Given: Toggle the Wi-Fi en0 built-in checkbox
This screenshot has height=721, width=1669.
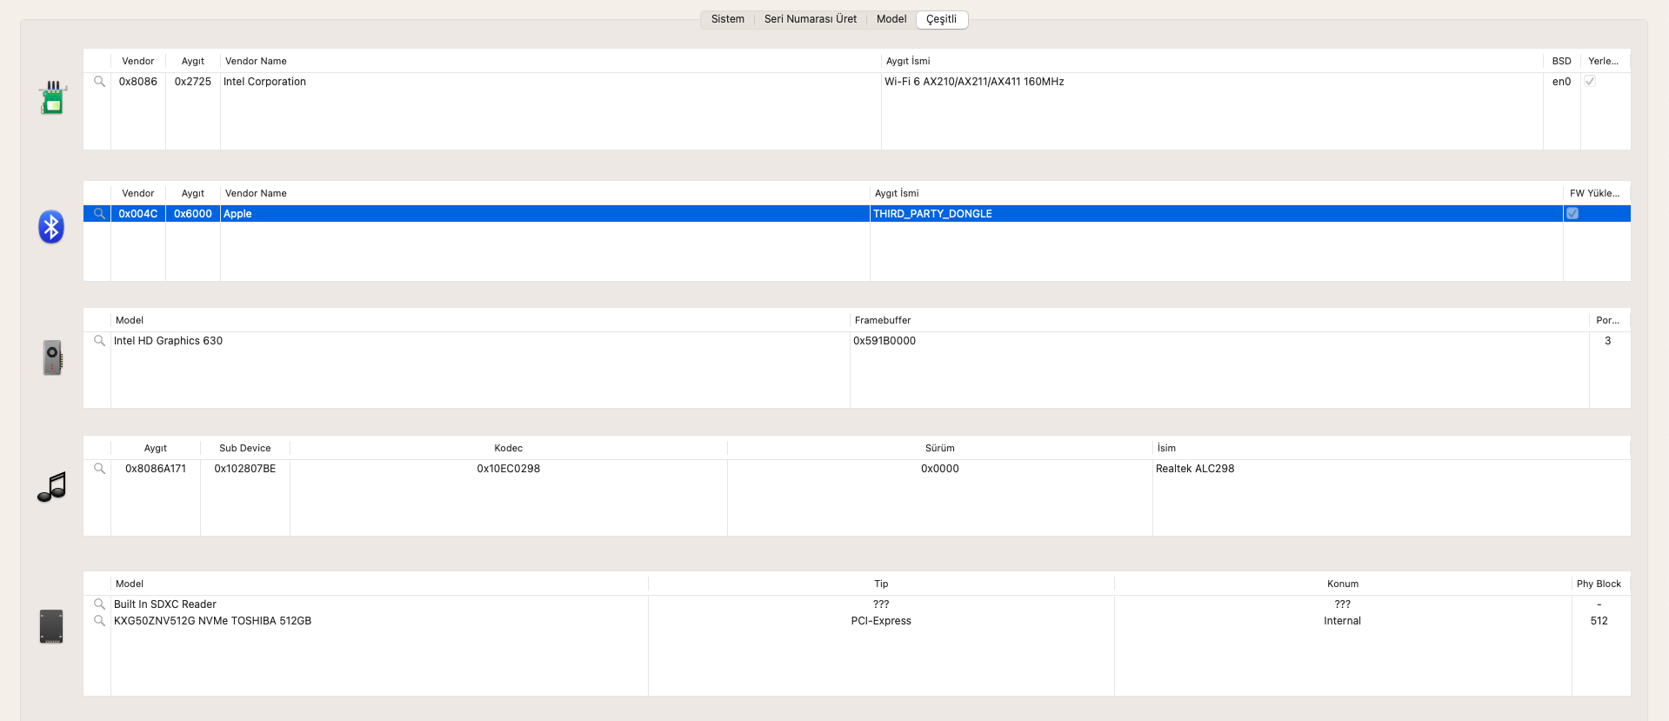Looking at the screenshot, I should coord(1590,82).
